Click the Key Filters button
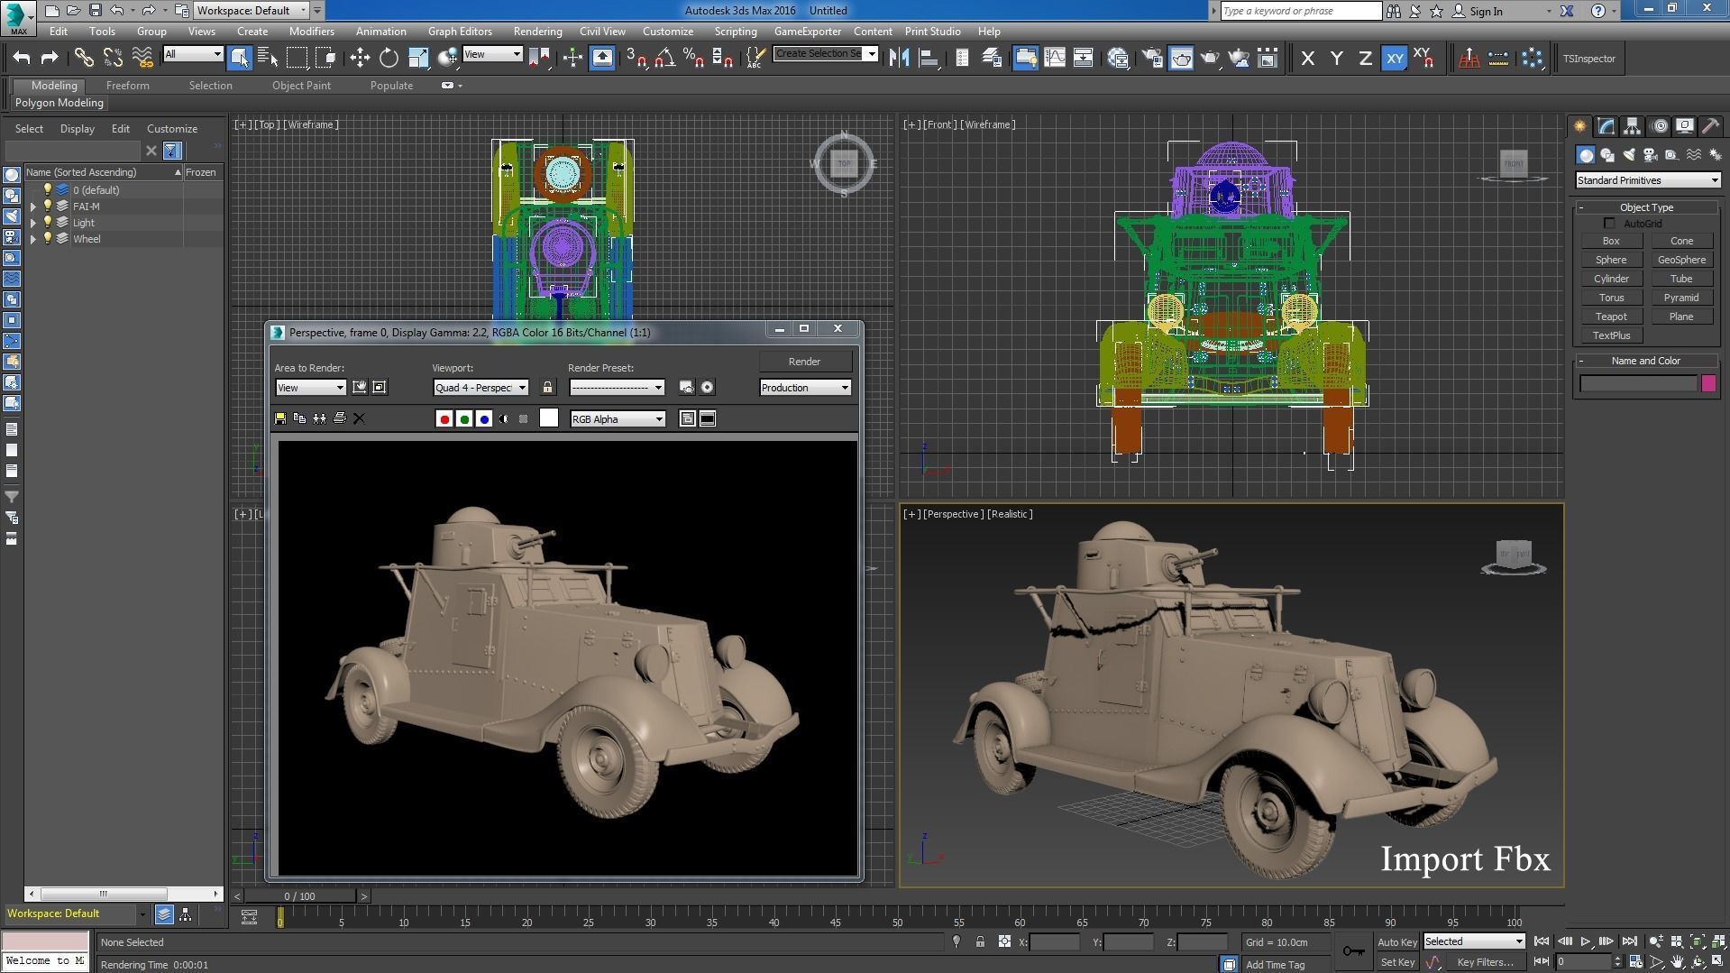The image size is (1730, 973). coord(1484,962)
